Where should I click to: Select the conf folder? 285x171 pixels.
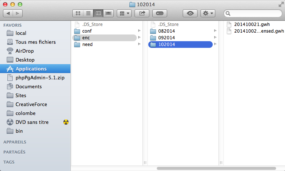[105, 31]
